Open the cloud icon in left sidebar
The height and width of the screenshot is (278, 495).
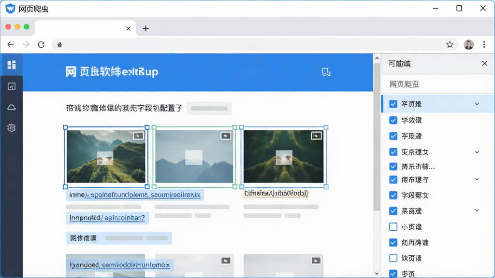tap(12, 107)
